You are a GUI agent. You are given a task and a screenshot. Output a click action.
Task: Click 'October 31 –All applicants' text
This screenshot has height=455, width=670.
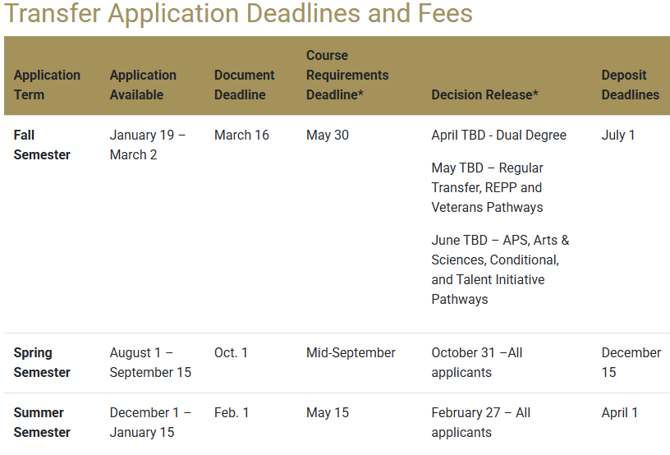pos(477,362)
